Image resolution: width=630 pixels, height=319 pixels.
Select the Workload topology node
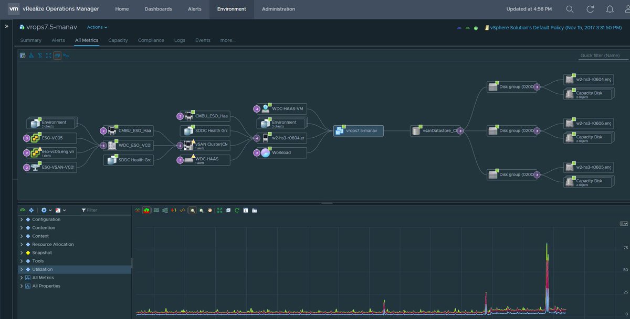(282, 152)
